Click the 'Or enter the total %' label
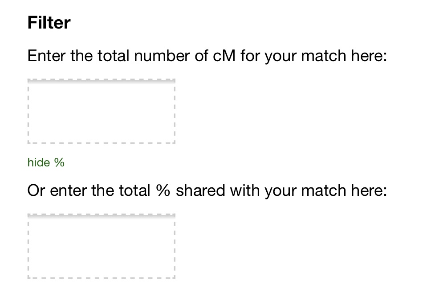 point(207,191)
